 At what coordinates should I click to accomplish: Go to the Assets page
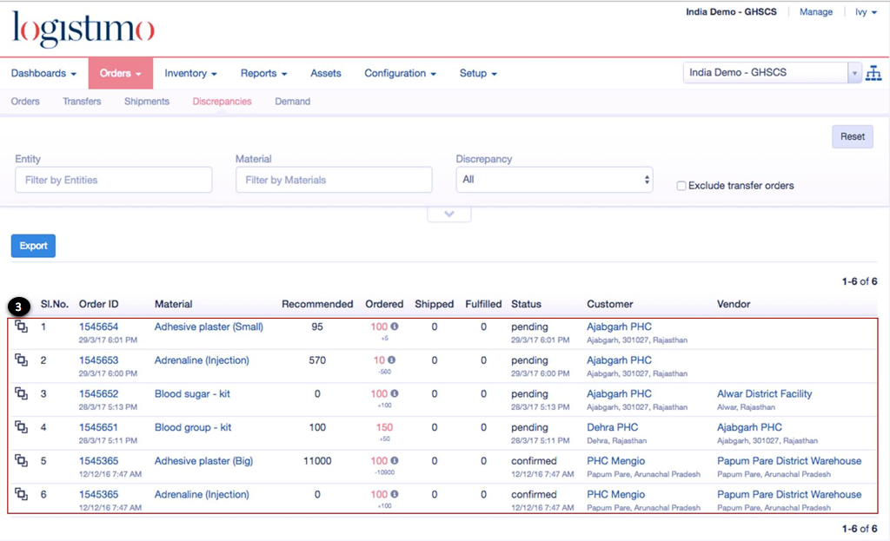coord(326,73)
